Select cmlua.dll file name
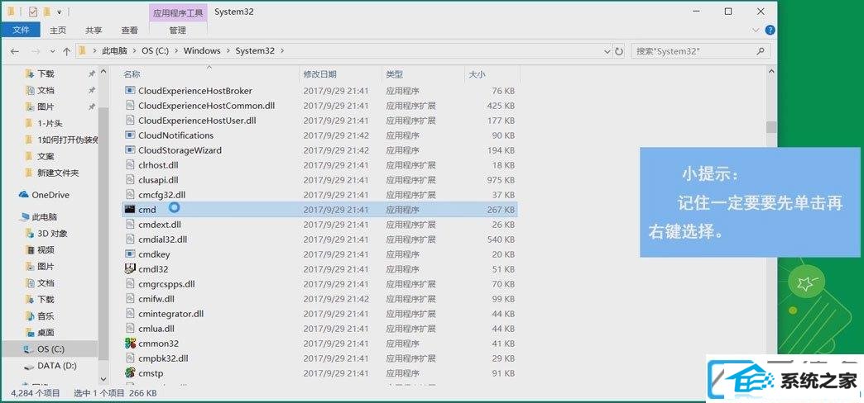This screenshot has height=403, width=864. pyautogui.click(x=156, y=328)
